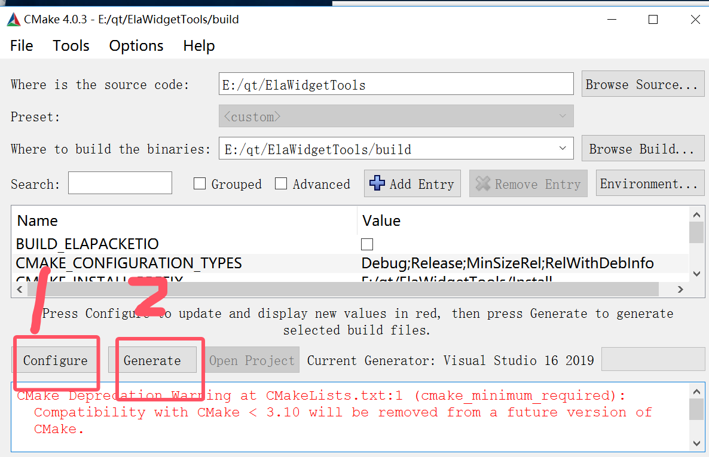Click the Debug;Release;MinSizeRel;RelWithDebInfo value
The height and width of the screenshot is (457, 709).
tap(508, 263)
